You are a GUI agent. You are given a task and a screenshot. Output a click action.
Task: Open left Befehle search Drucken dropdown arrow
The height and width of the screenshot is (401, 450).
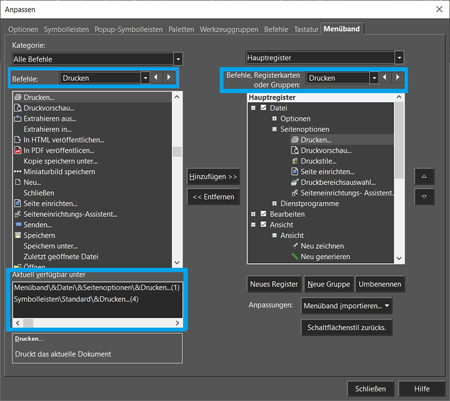coord(146,78)
